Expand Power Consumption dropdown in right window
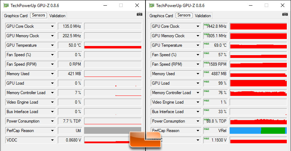This screenshot has width=291, height=151. pos(198,121)
